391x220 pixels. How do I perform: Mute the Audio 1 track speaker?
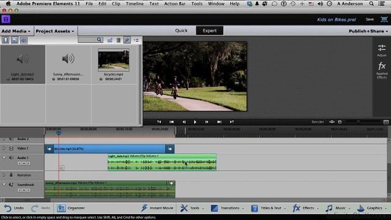[11, 158]
